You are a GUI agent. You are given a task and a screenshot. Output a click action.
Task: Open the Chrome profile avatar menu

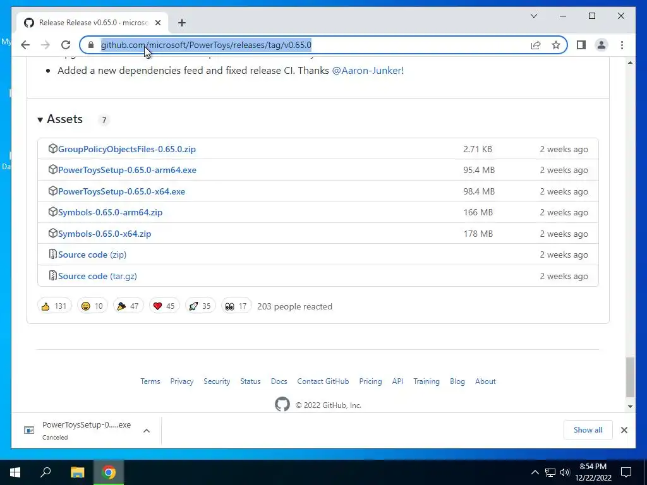(602, 45)
